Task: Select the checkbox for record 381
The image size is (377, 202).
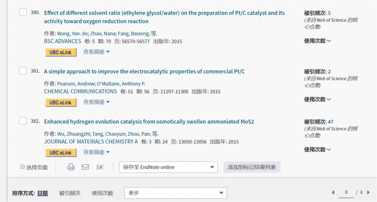Action: 23,71
